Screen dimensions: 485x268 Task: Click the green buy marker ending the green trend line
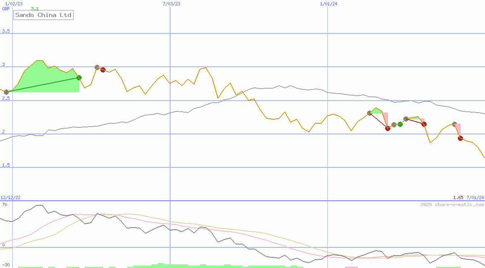[79, 78]
